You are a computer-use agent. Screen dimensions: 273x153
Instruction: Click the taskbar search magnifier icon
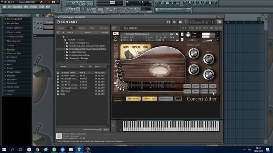(x=12, y=149)
